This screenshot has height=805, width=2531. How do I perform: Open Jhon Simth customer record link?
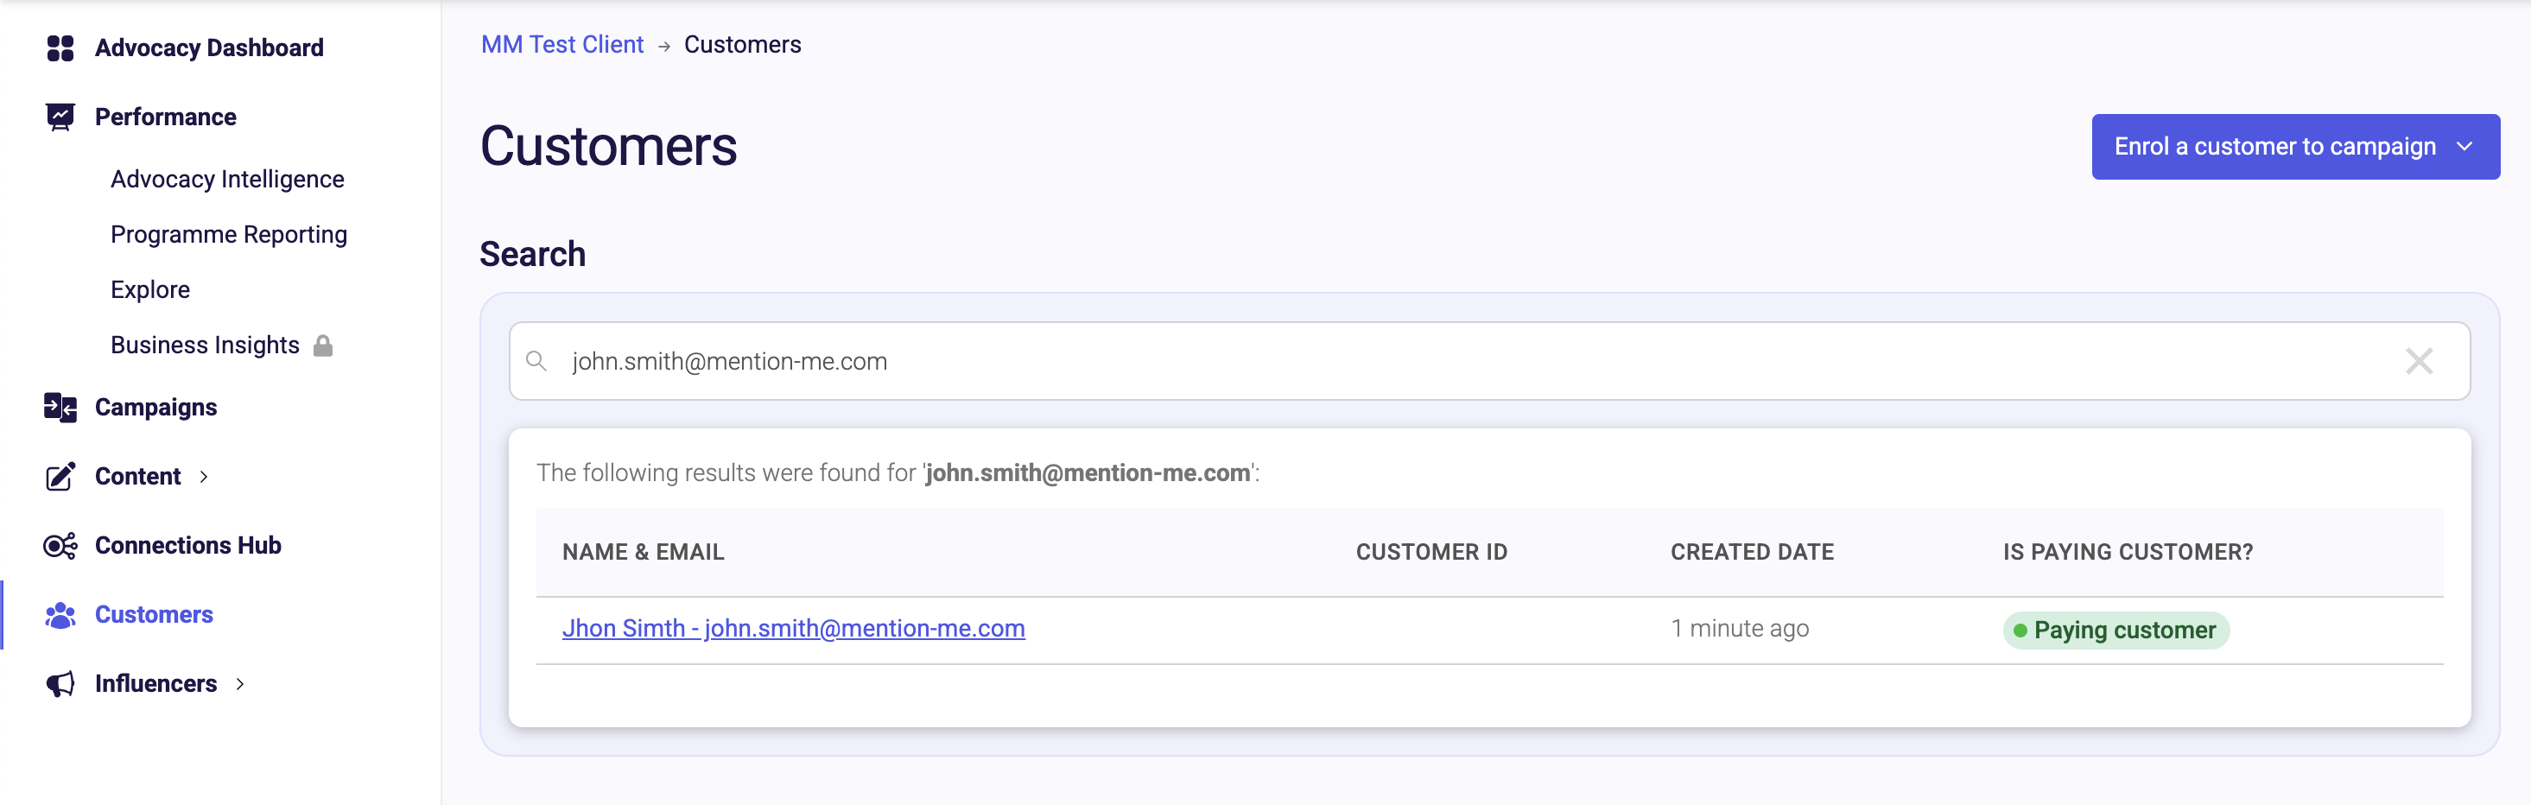coord(793,628)
